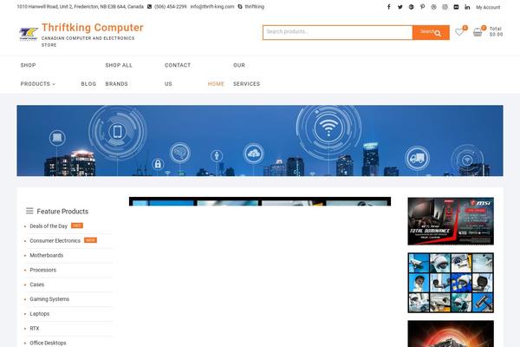The image size is (520, 347).
Task: Open the Gaming Systems category
Action: (x=49, y=299)
